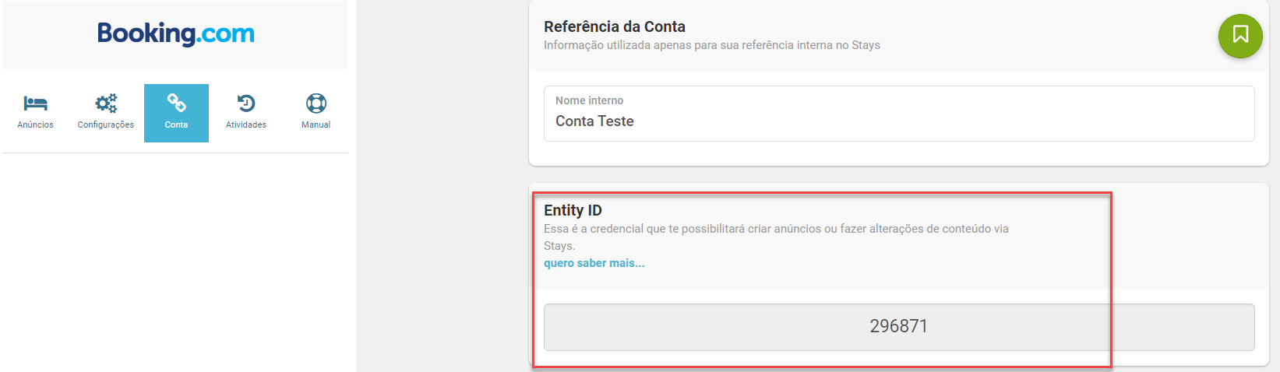Viewport: 1280px width, 372px height.
Task: Click the lifebuoy Manual icon
Action: click(x=316, y=103)
